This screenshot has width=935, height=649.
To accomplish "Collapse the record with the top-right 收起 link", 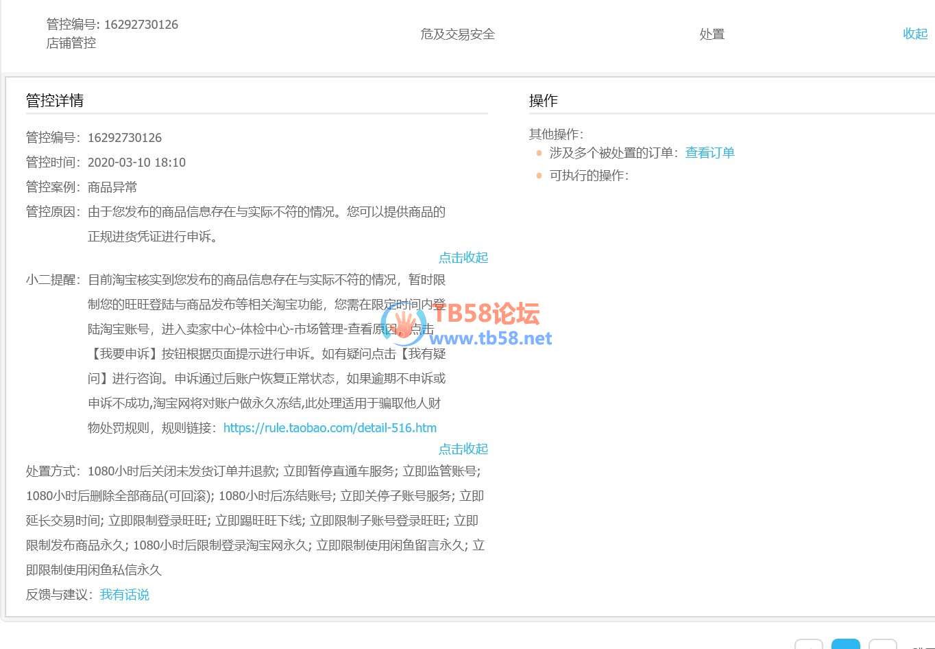I will (915, 34).
